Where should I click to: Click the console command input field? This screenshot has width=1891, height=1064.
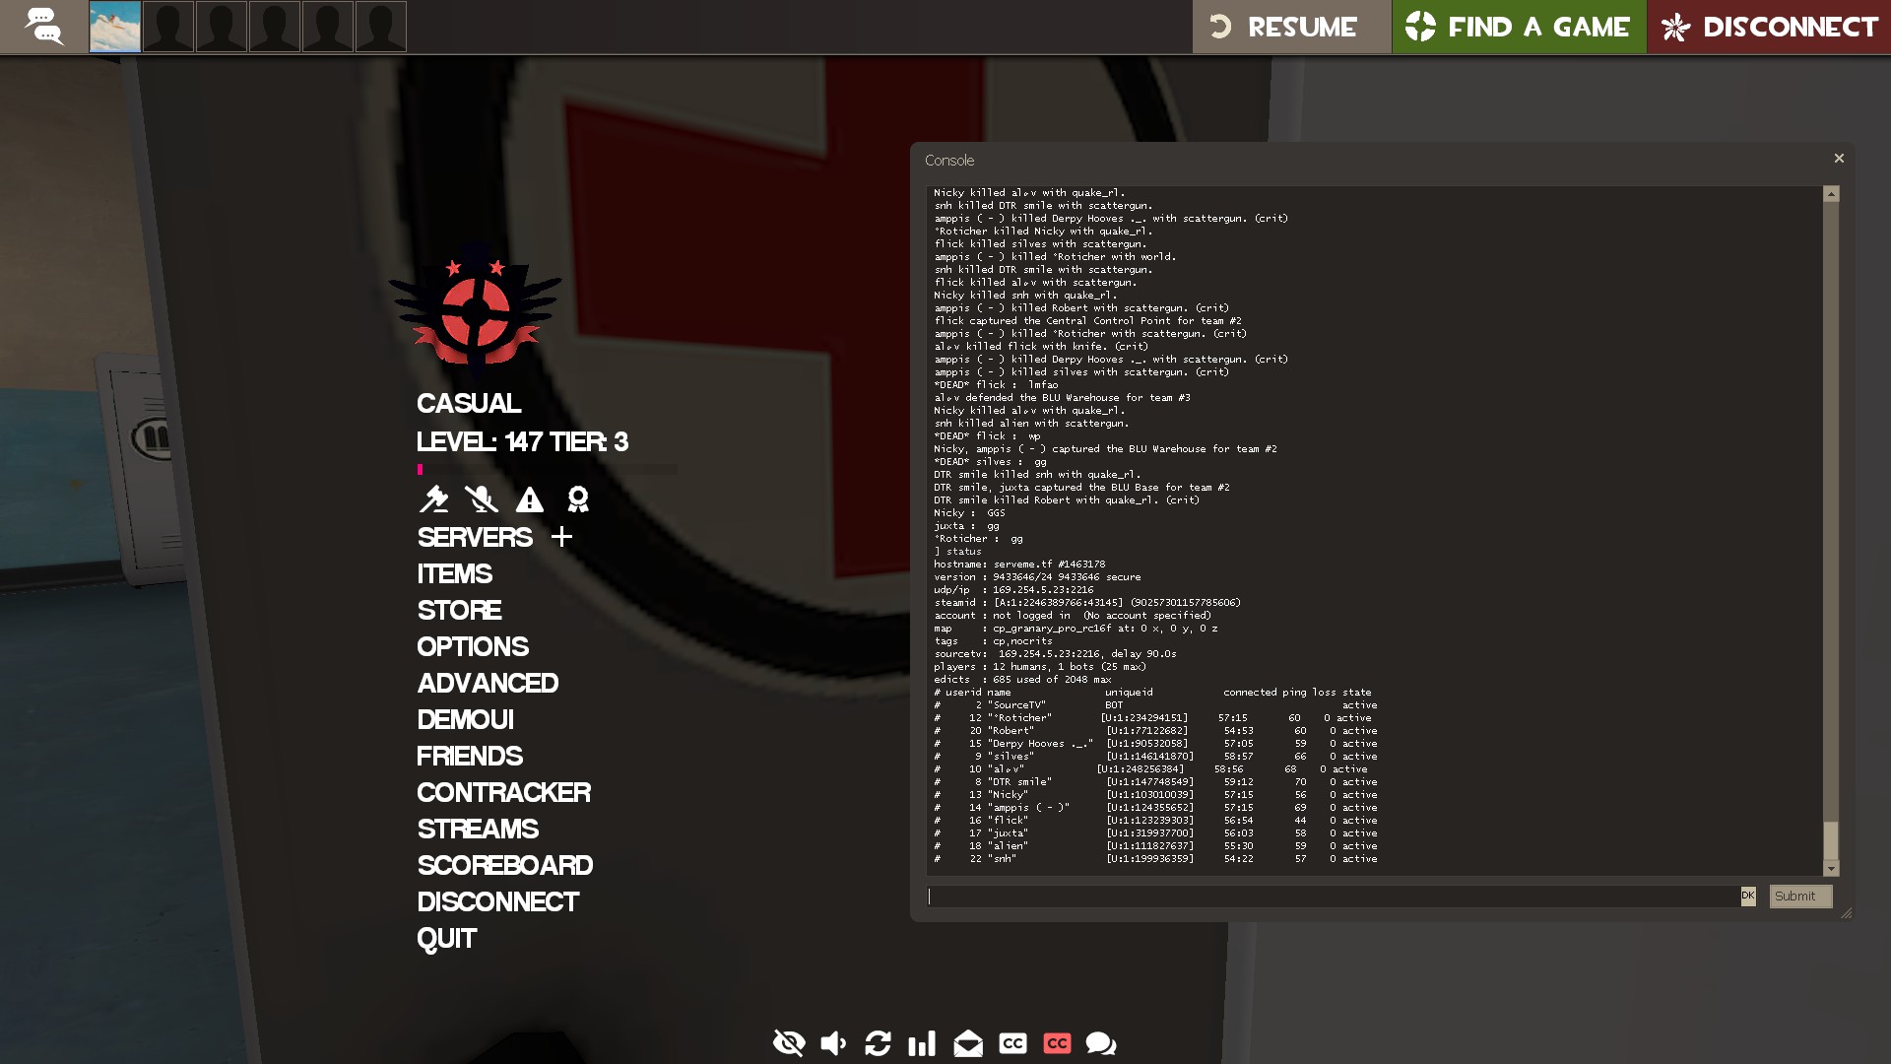pyautogui.click(x=1334, y=897)
